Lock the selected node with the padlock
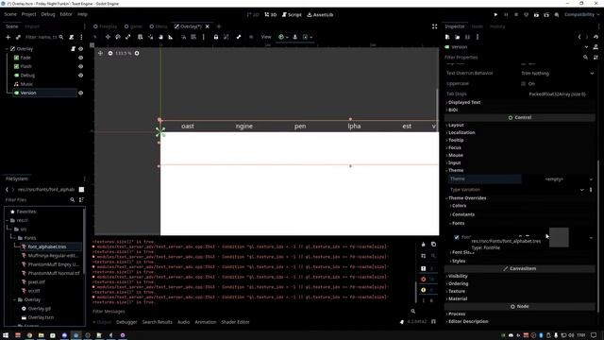Image resolution: width=604 pixels, height=340 pixels. click(x=216, y=37)
